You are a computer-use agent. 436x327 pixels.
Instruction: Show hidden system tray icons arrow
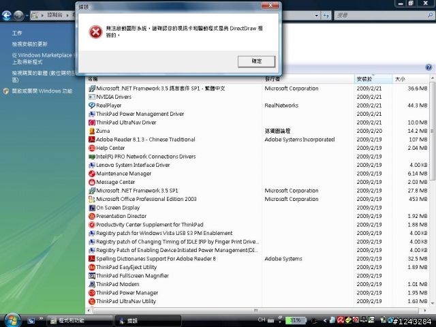pyautogui.click(x=325, y=321)
